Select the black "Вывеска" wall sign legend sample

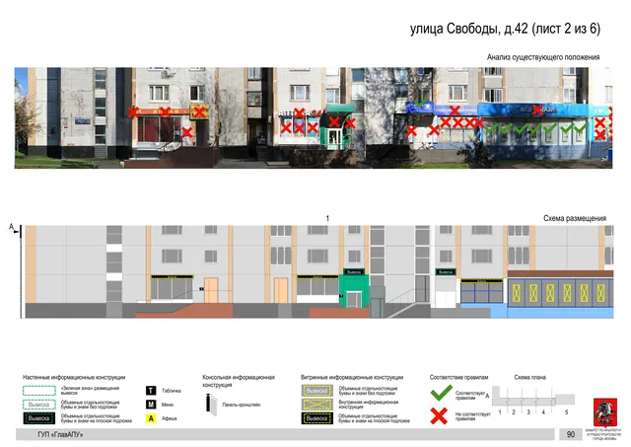[x=39, y=418]
